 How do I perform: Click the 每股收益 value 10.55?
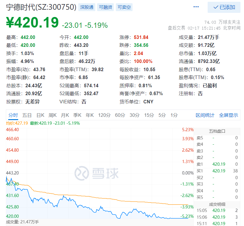click(x=149, y=69)
